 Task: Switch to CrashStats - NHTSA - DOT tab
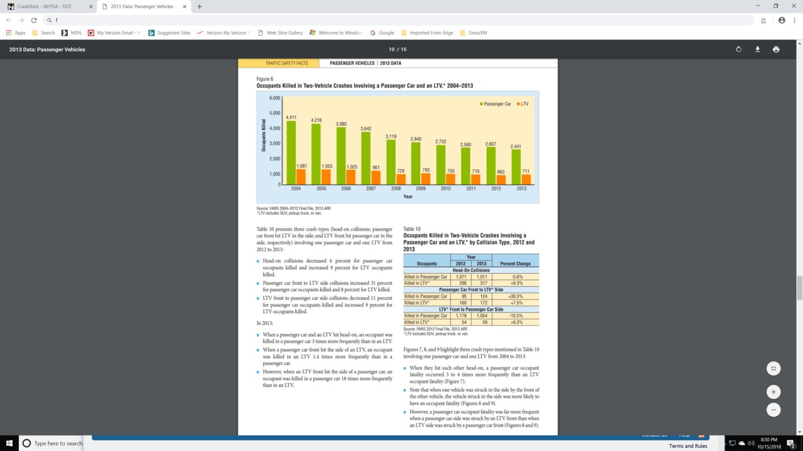tap(50, 6)
